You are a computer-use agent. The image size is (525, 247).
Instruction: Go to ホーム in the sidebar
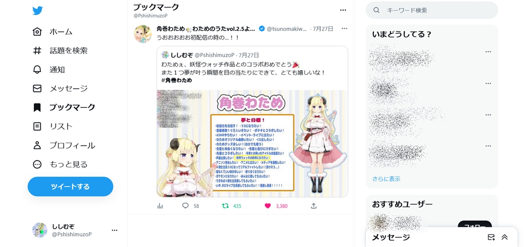pyautogui.click(x=53, y=31)
